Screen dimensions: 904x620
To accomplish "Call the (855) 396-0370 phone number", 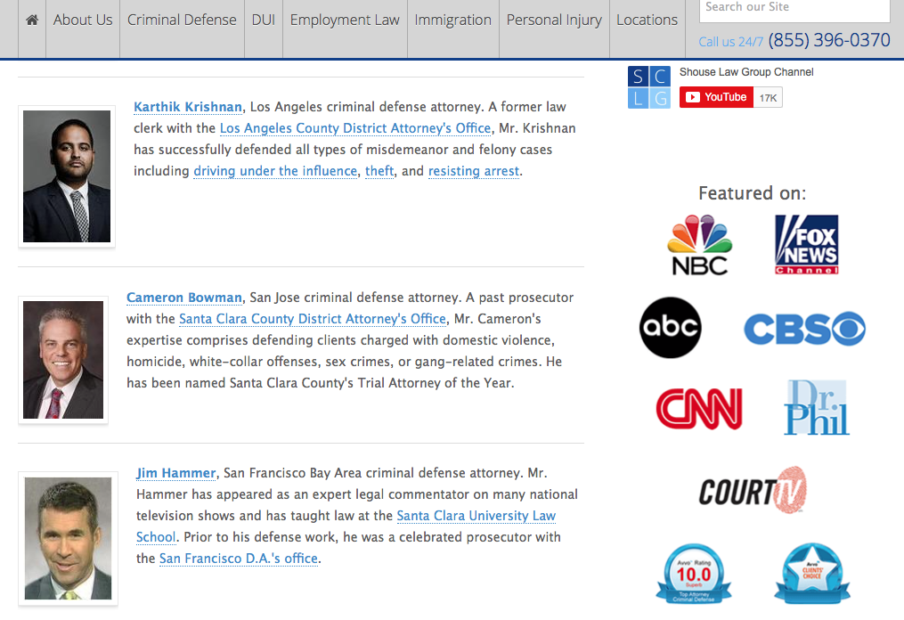I will 828,40.
